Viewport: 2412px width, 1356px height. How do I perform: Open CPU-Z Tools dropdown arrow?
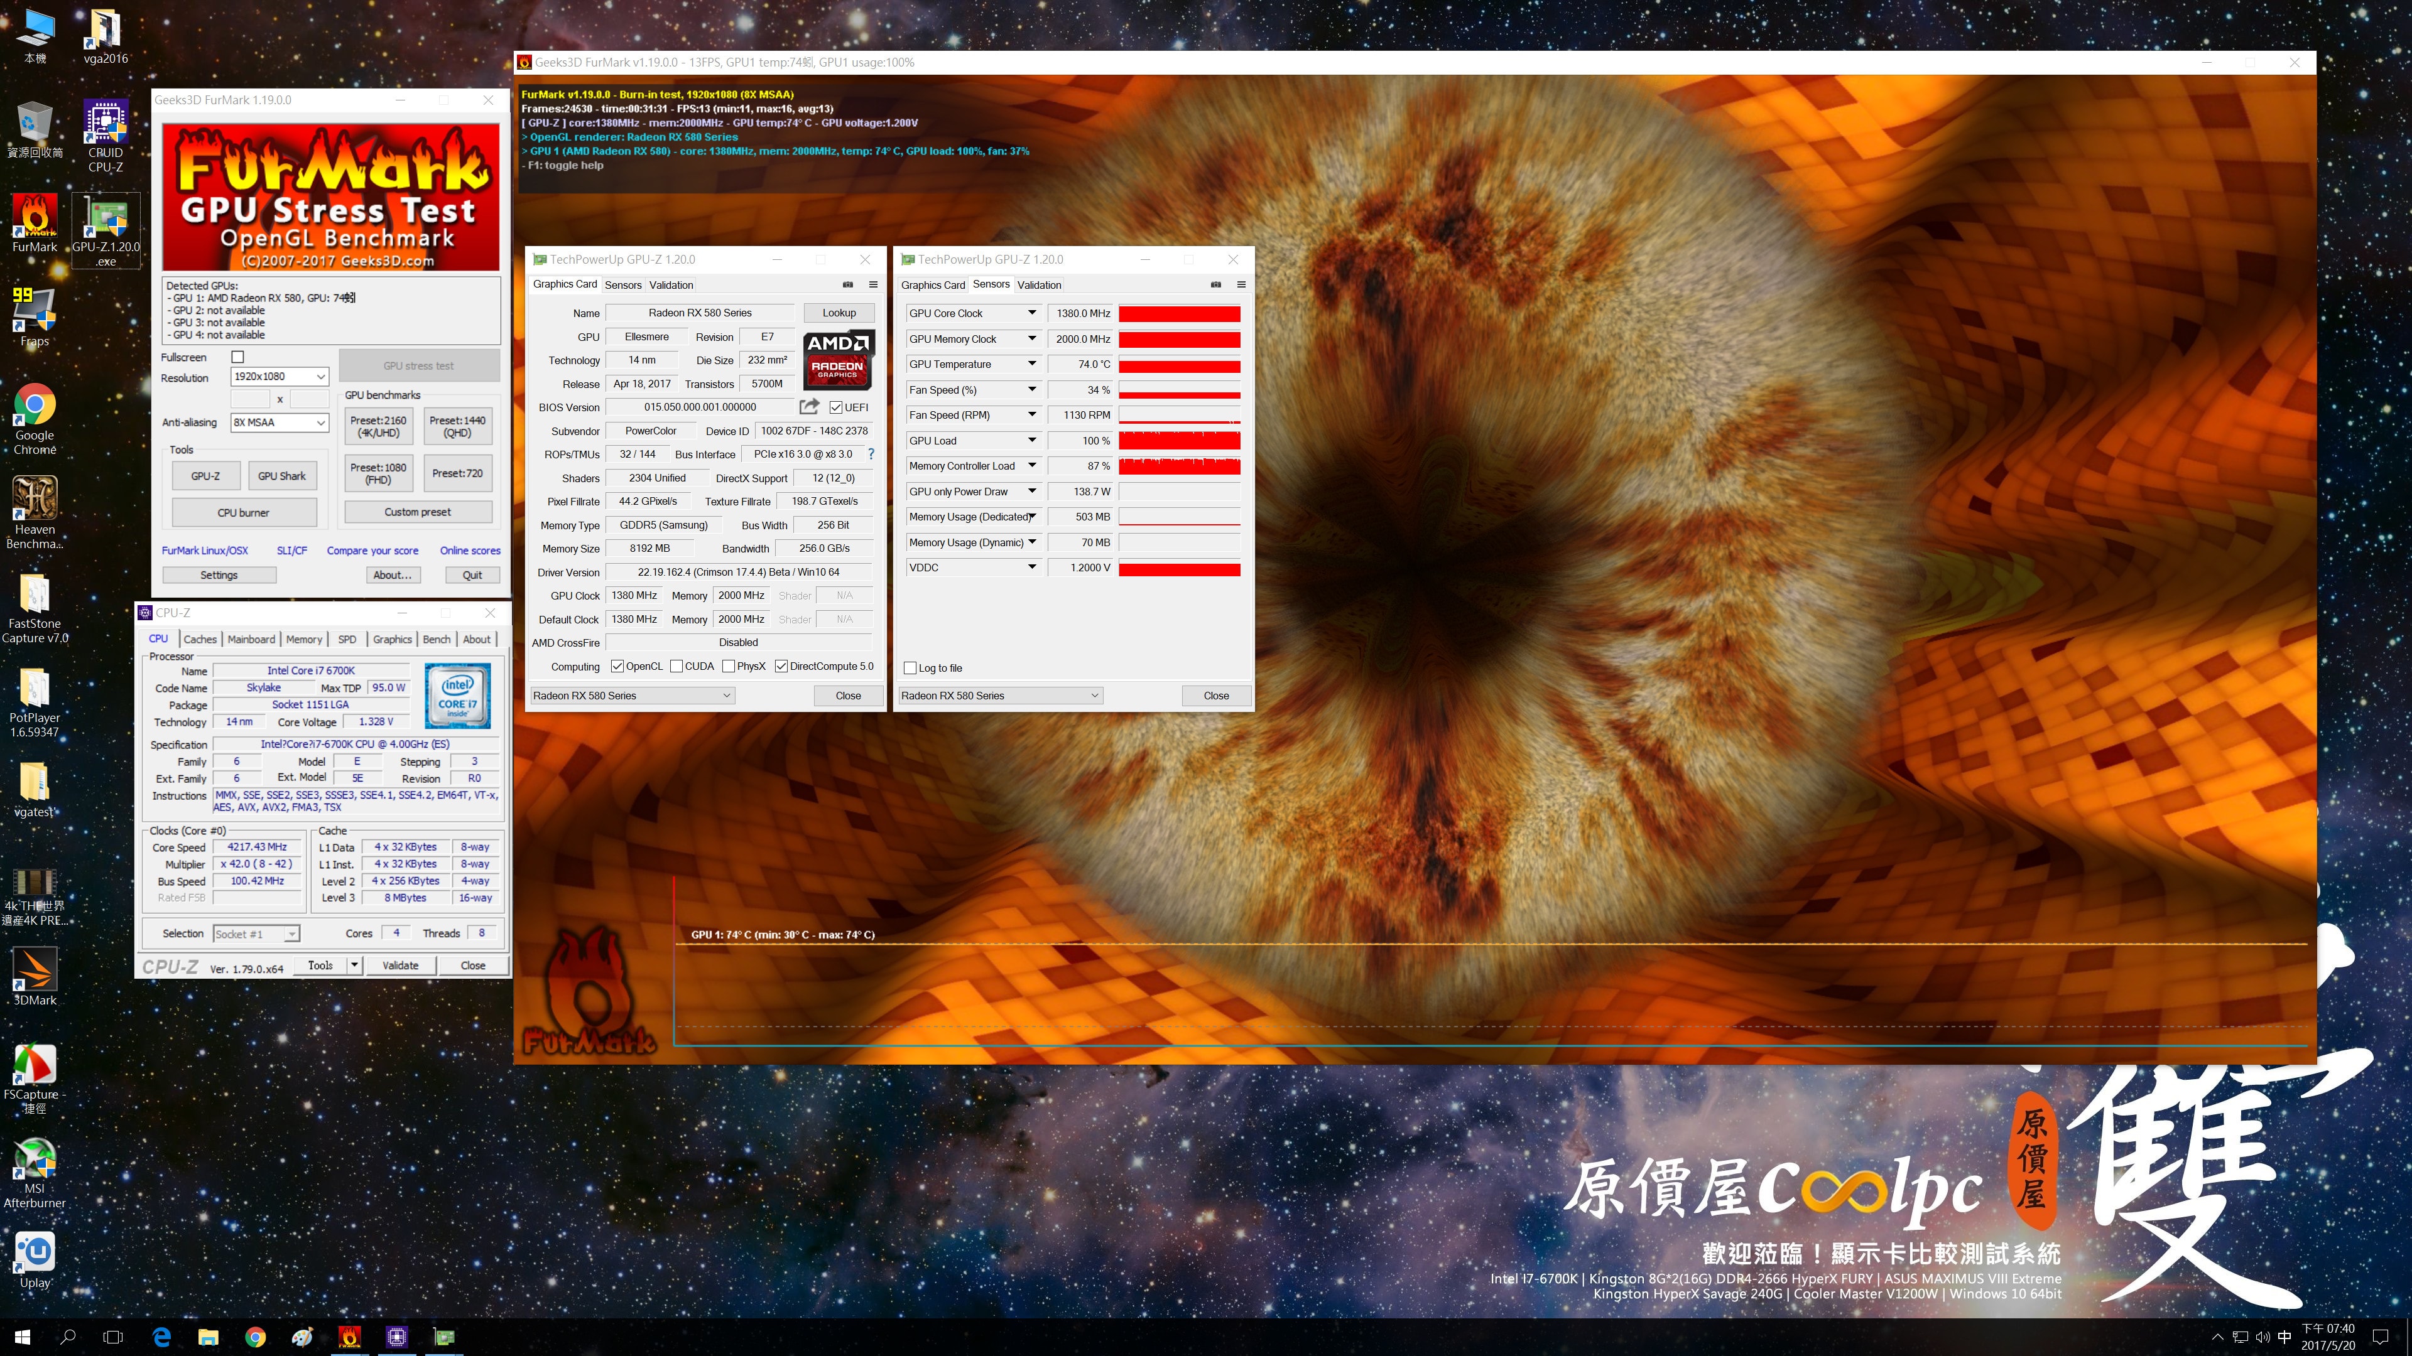click(355, 965)
